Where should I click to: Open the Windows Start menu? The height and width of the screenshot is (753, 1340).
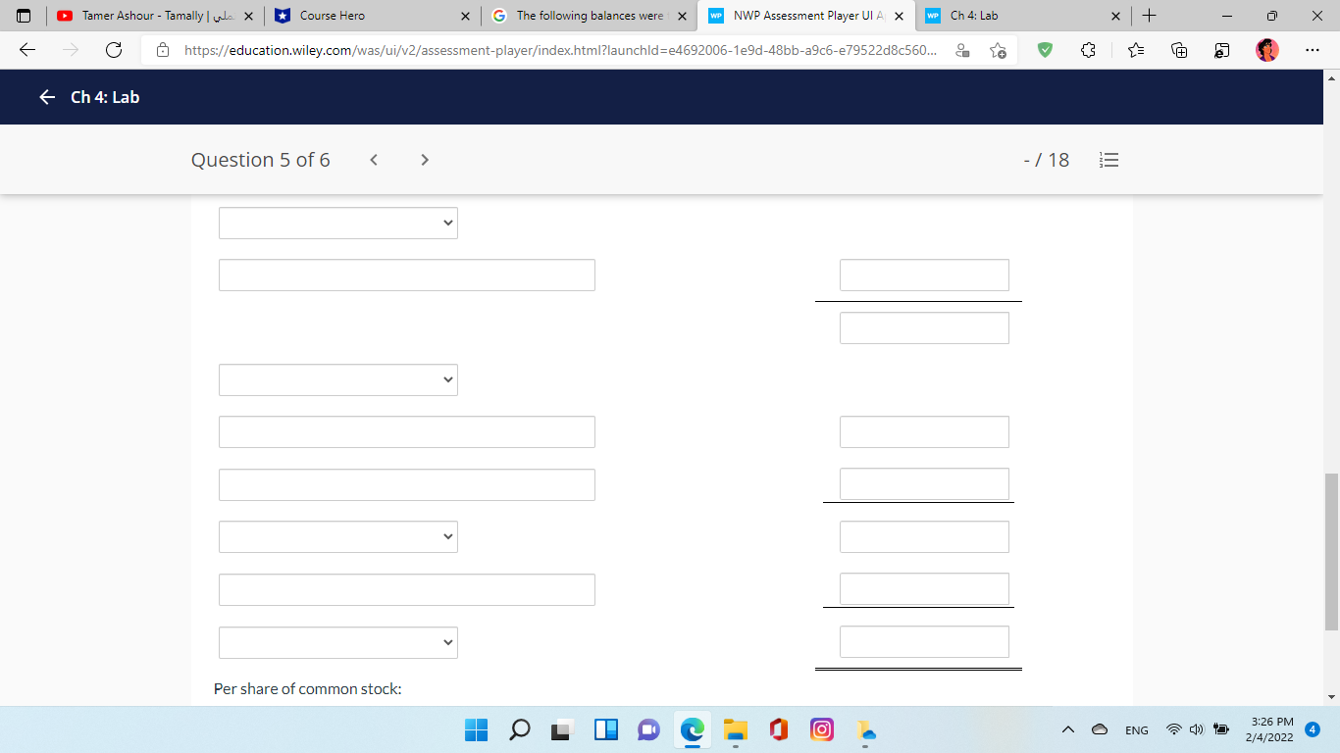pos(477,729)
